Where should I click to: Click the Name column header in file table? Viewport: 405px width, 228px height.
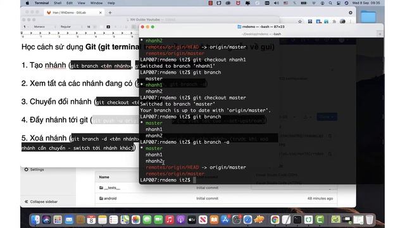[104, 177]
